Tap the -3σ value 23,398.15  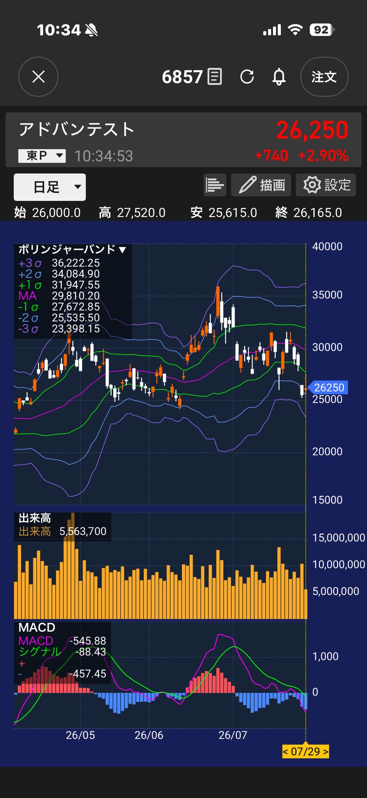pyautogui.click(x=76, y=328)
